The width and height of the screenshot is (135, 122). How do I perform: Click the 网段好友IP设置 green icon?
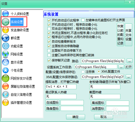click(x=6, y=78)
